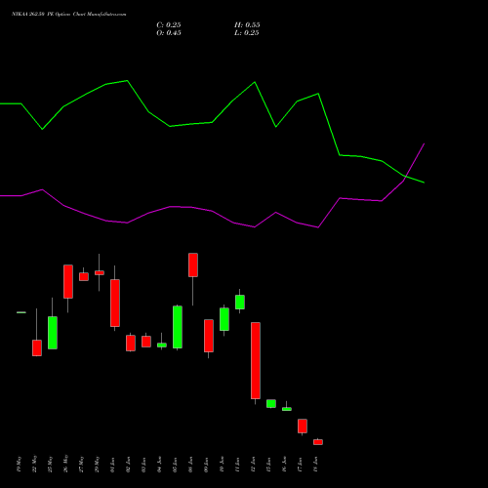
Task: Click the flat green dash candle at far left
Action: click(21, 312)
